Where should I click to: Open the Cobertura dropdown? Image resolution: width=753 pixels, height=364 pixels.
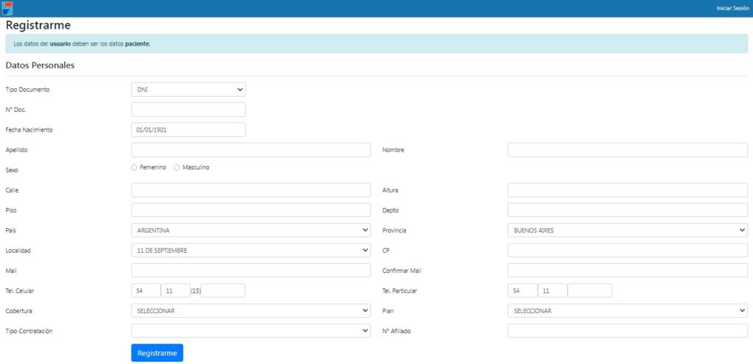(x=251, y=310)
